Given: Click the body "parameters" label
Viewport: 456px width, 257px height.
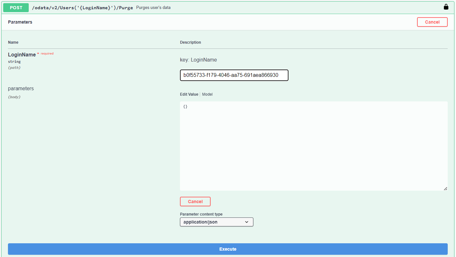Looking at the screenshot, I should coord(21,88).
